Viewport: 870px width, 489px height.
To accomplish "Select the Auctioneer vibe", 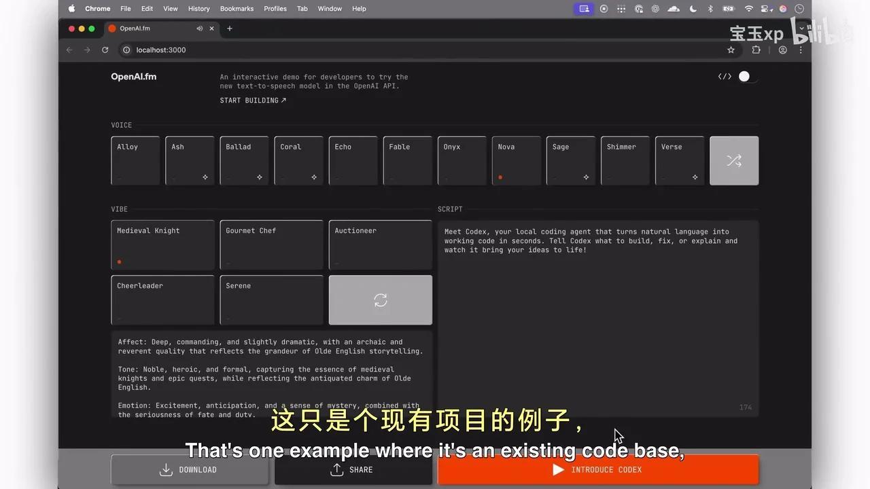I will coord(381,244).
